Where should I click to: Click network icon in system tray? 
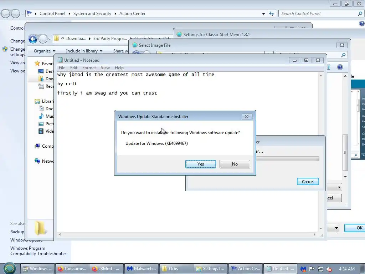click(x=320, y=269)
